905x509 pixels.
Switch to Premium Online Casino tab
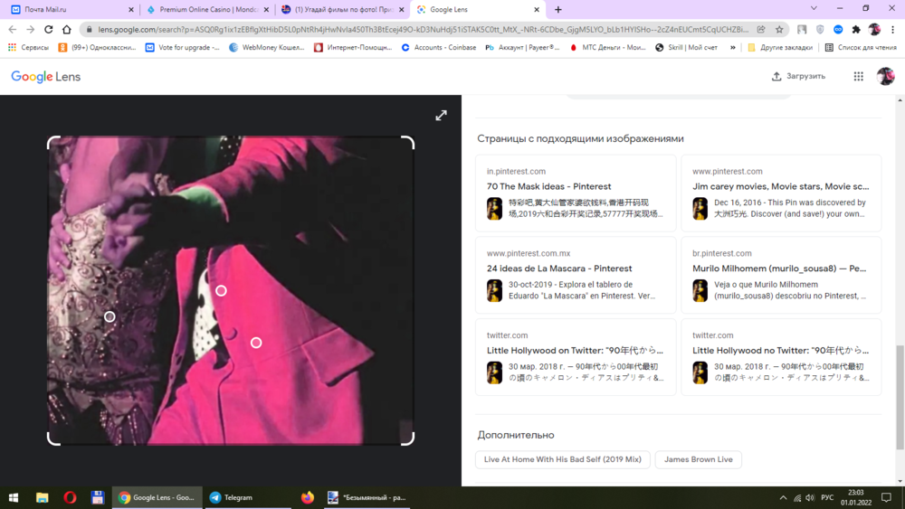208,9
